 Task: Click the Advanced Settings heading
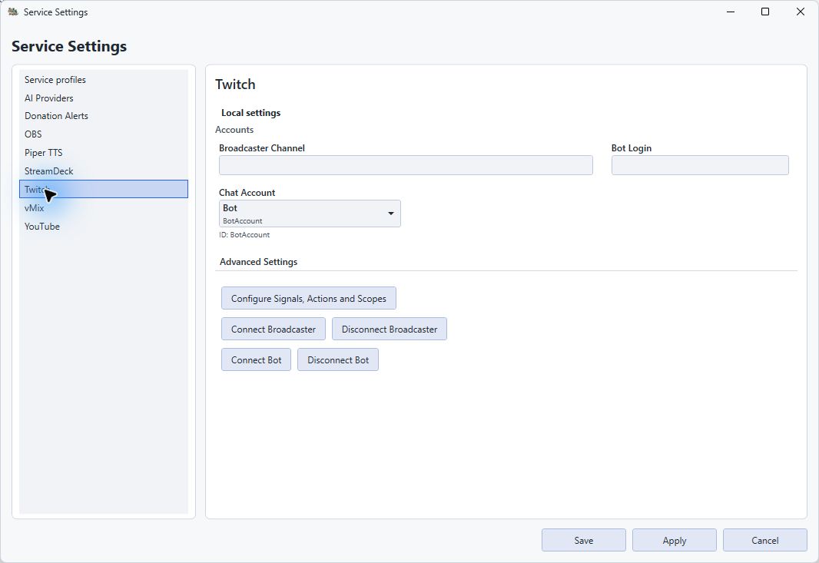[259, 262]
